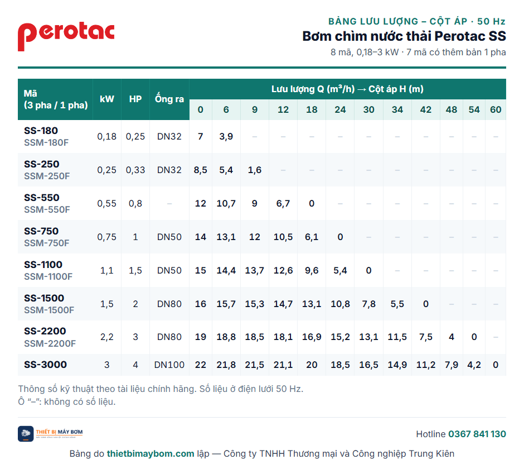Select the SSM-2200F single-phase model label
524x469 pixels.
[50, 343]
